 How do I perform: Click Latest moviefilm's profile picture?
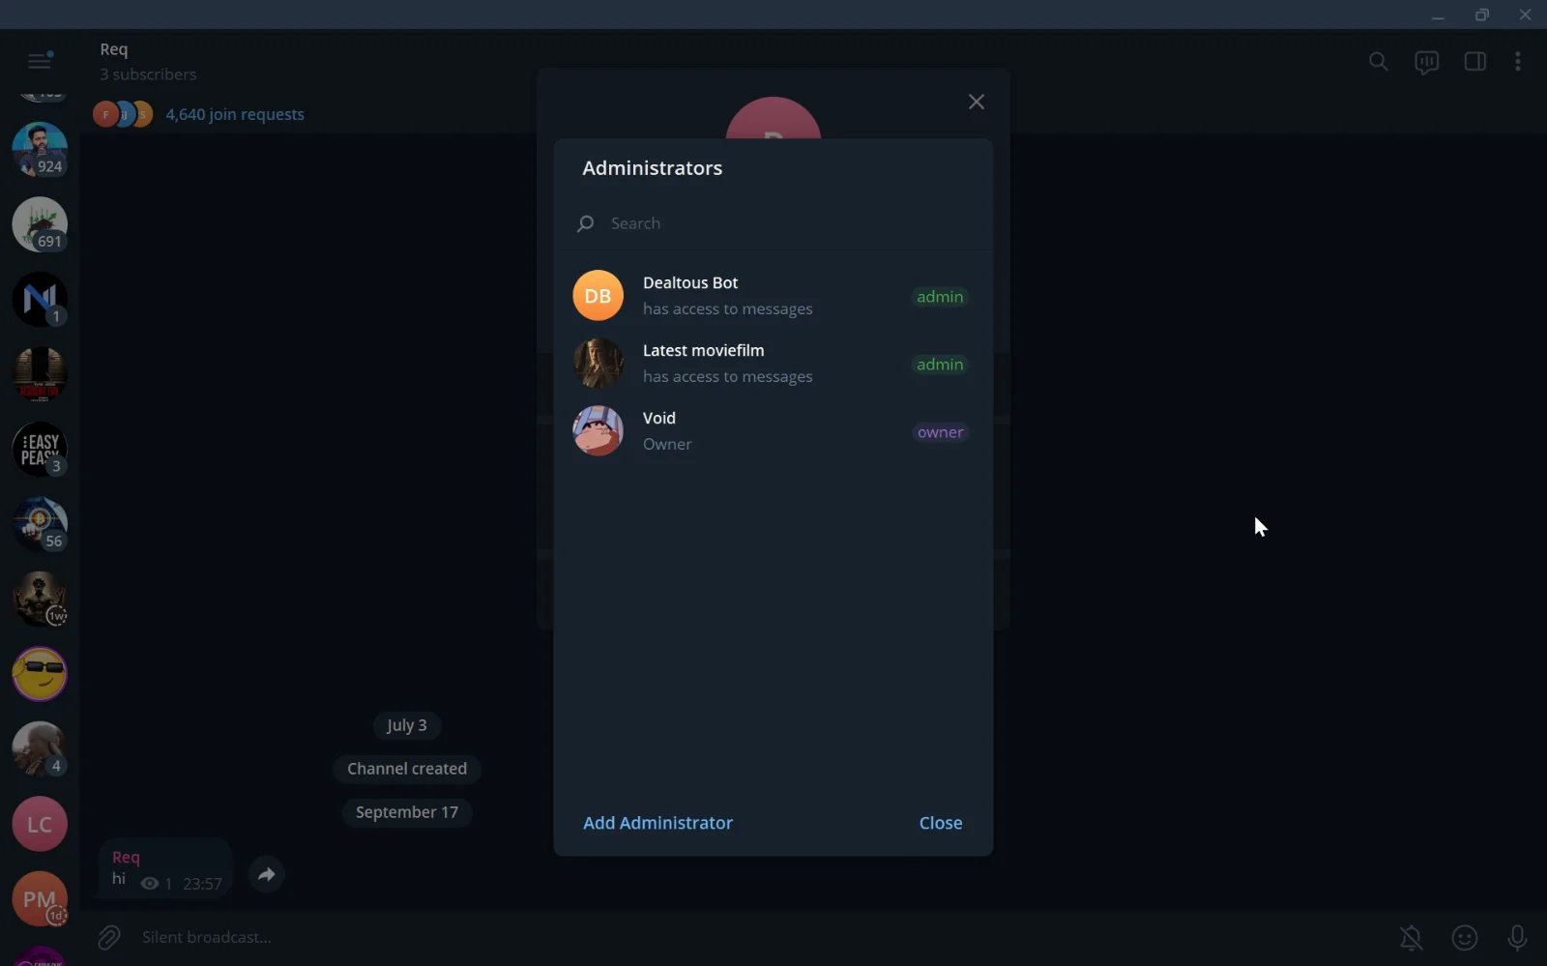598,363
